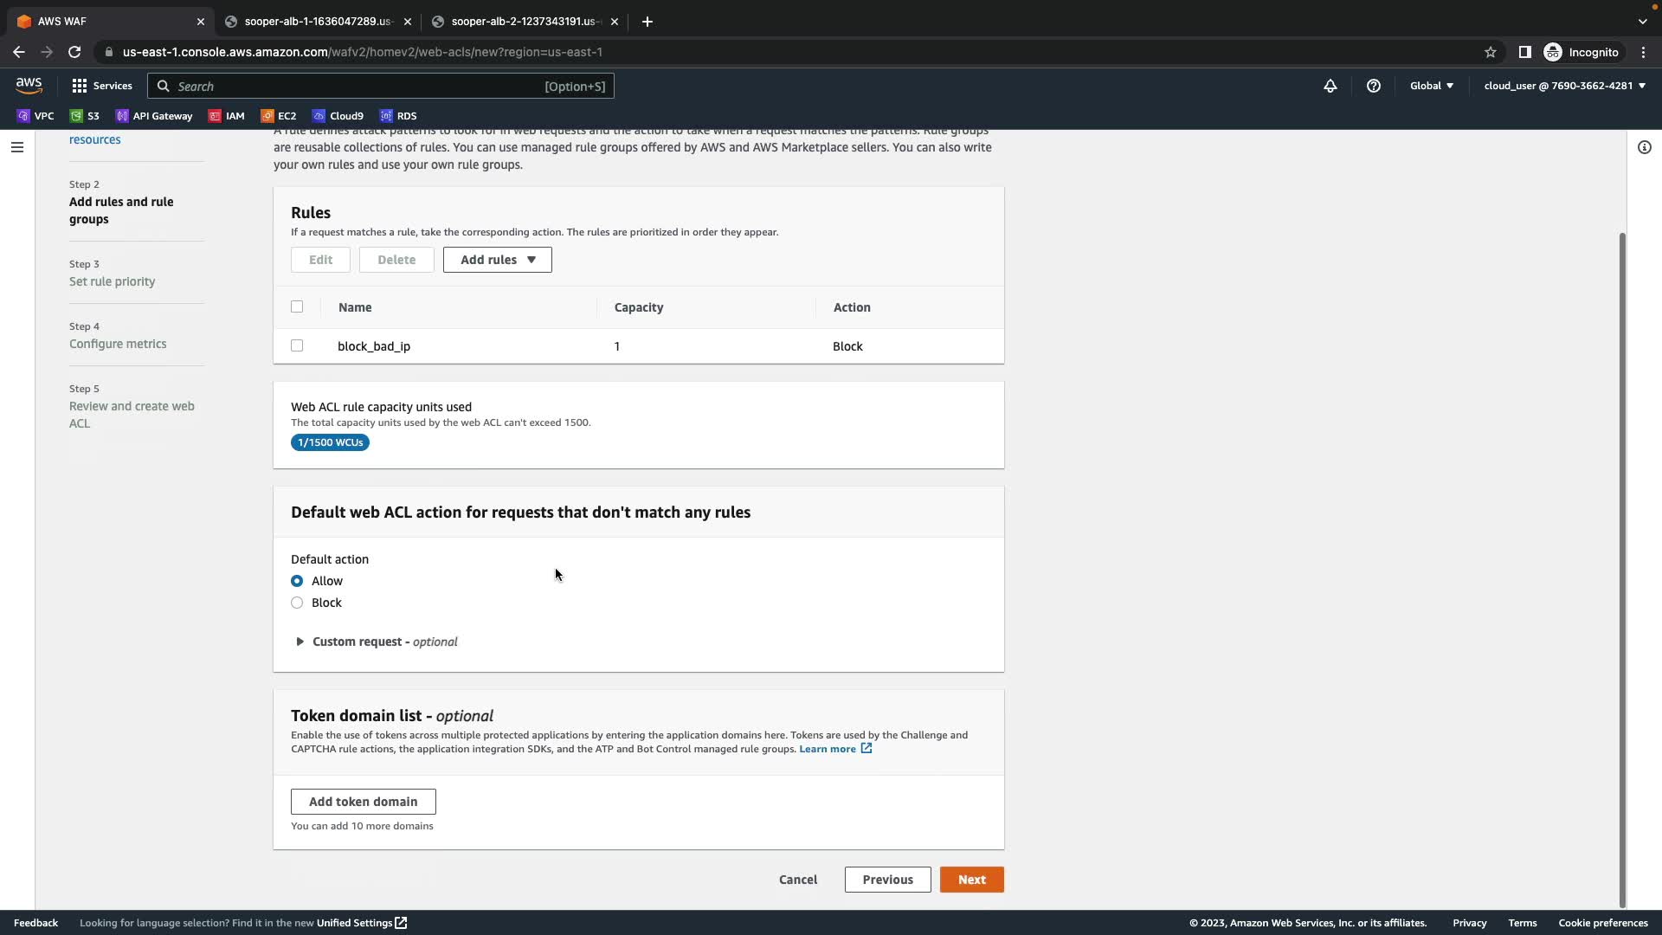
Task: Click the AWS console Search field
Action: point(355,86)
